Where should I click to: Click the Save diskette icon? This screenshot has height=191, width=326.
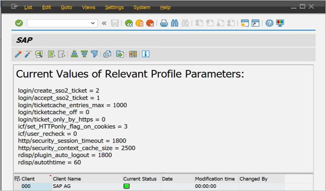(115, 23)
